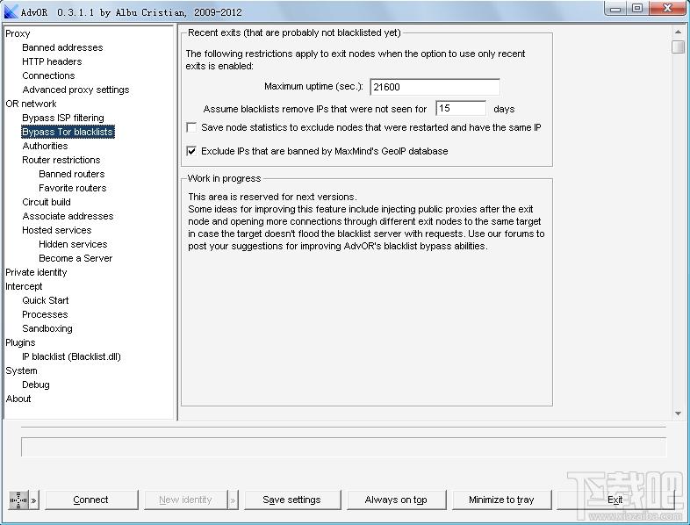
Task: Open the arrow menu beside the AdvOR logo button
Action: (x=34, y=500)
